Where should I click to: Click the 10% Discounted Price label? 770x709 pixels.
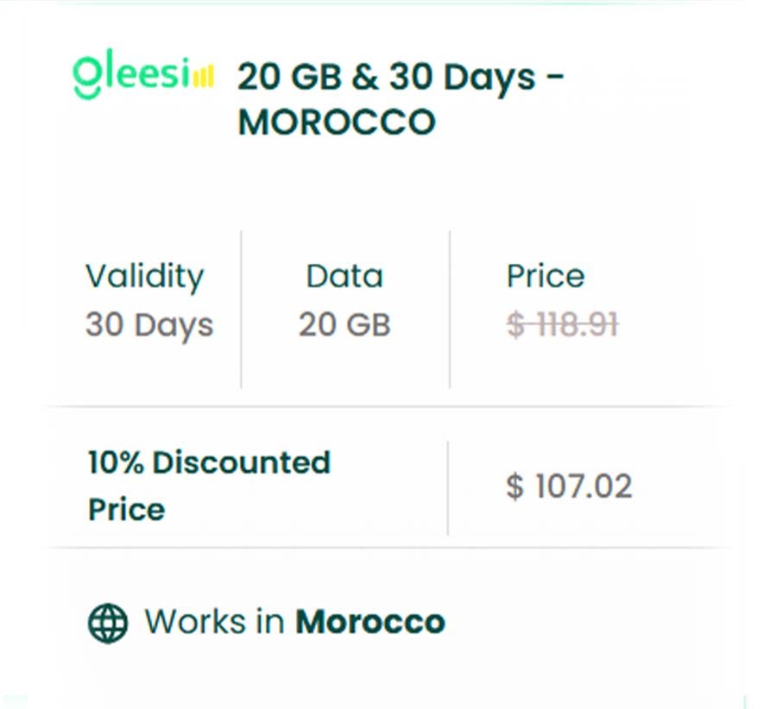pyautogui.click(x=209, y=486)
